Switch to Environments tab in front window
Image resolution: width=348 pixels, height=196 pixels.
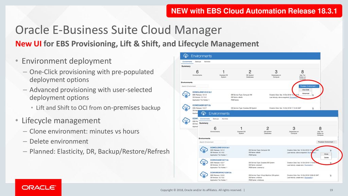205,119
